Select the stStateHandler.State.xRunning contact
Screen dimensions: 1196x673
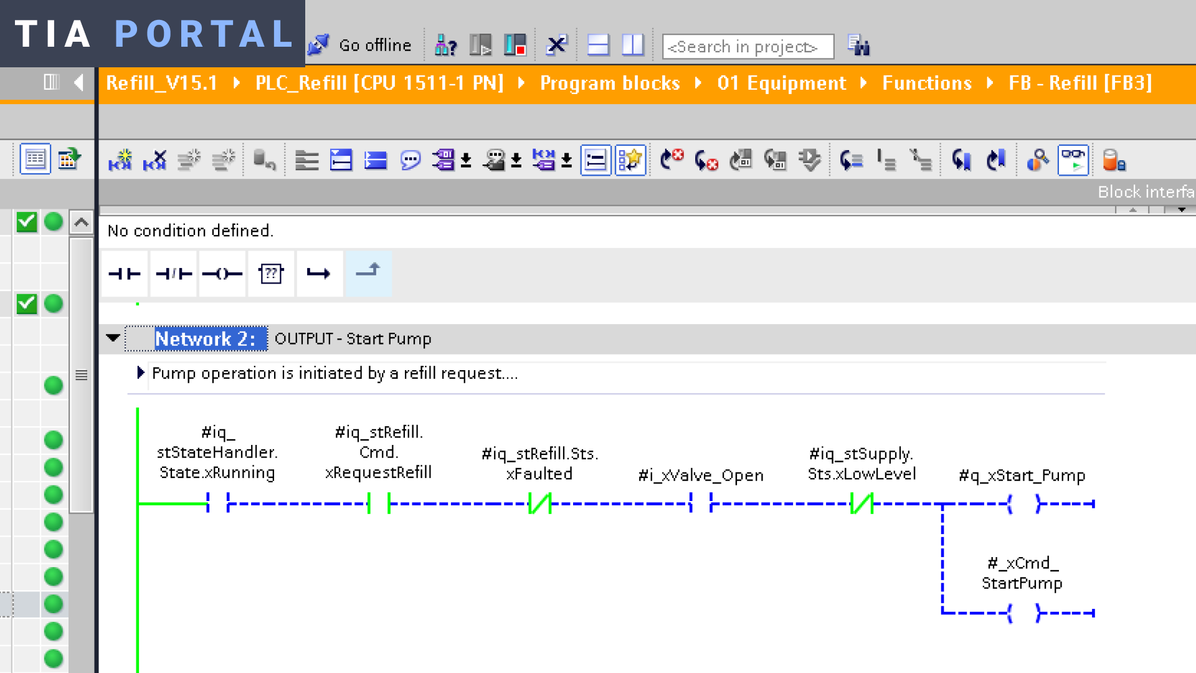tap(217, 503)
